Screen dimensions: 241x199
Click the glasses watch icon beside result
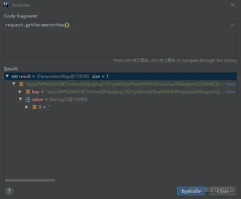15,76
